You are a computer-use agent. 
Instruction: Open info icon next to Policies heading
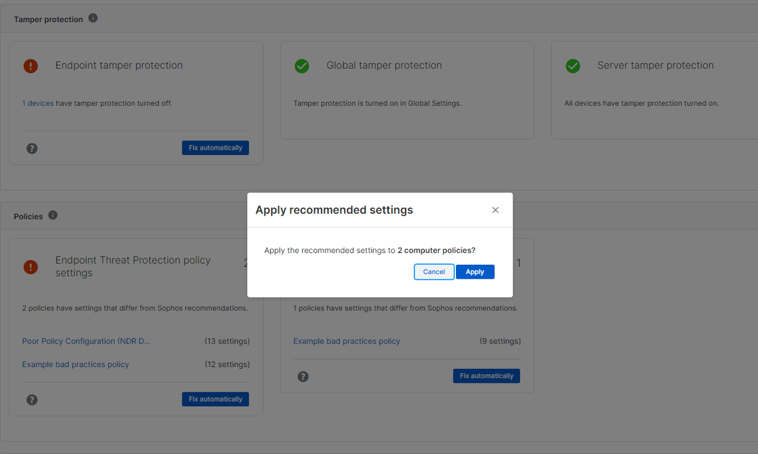(53, 215)
